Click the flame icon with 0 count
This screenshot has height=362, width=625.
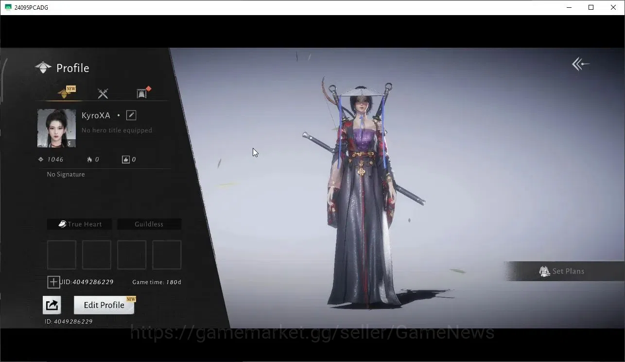89,160
